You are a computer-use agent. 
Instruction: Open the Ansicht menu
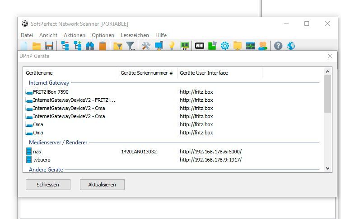point(48,35)
